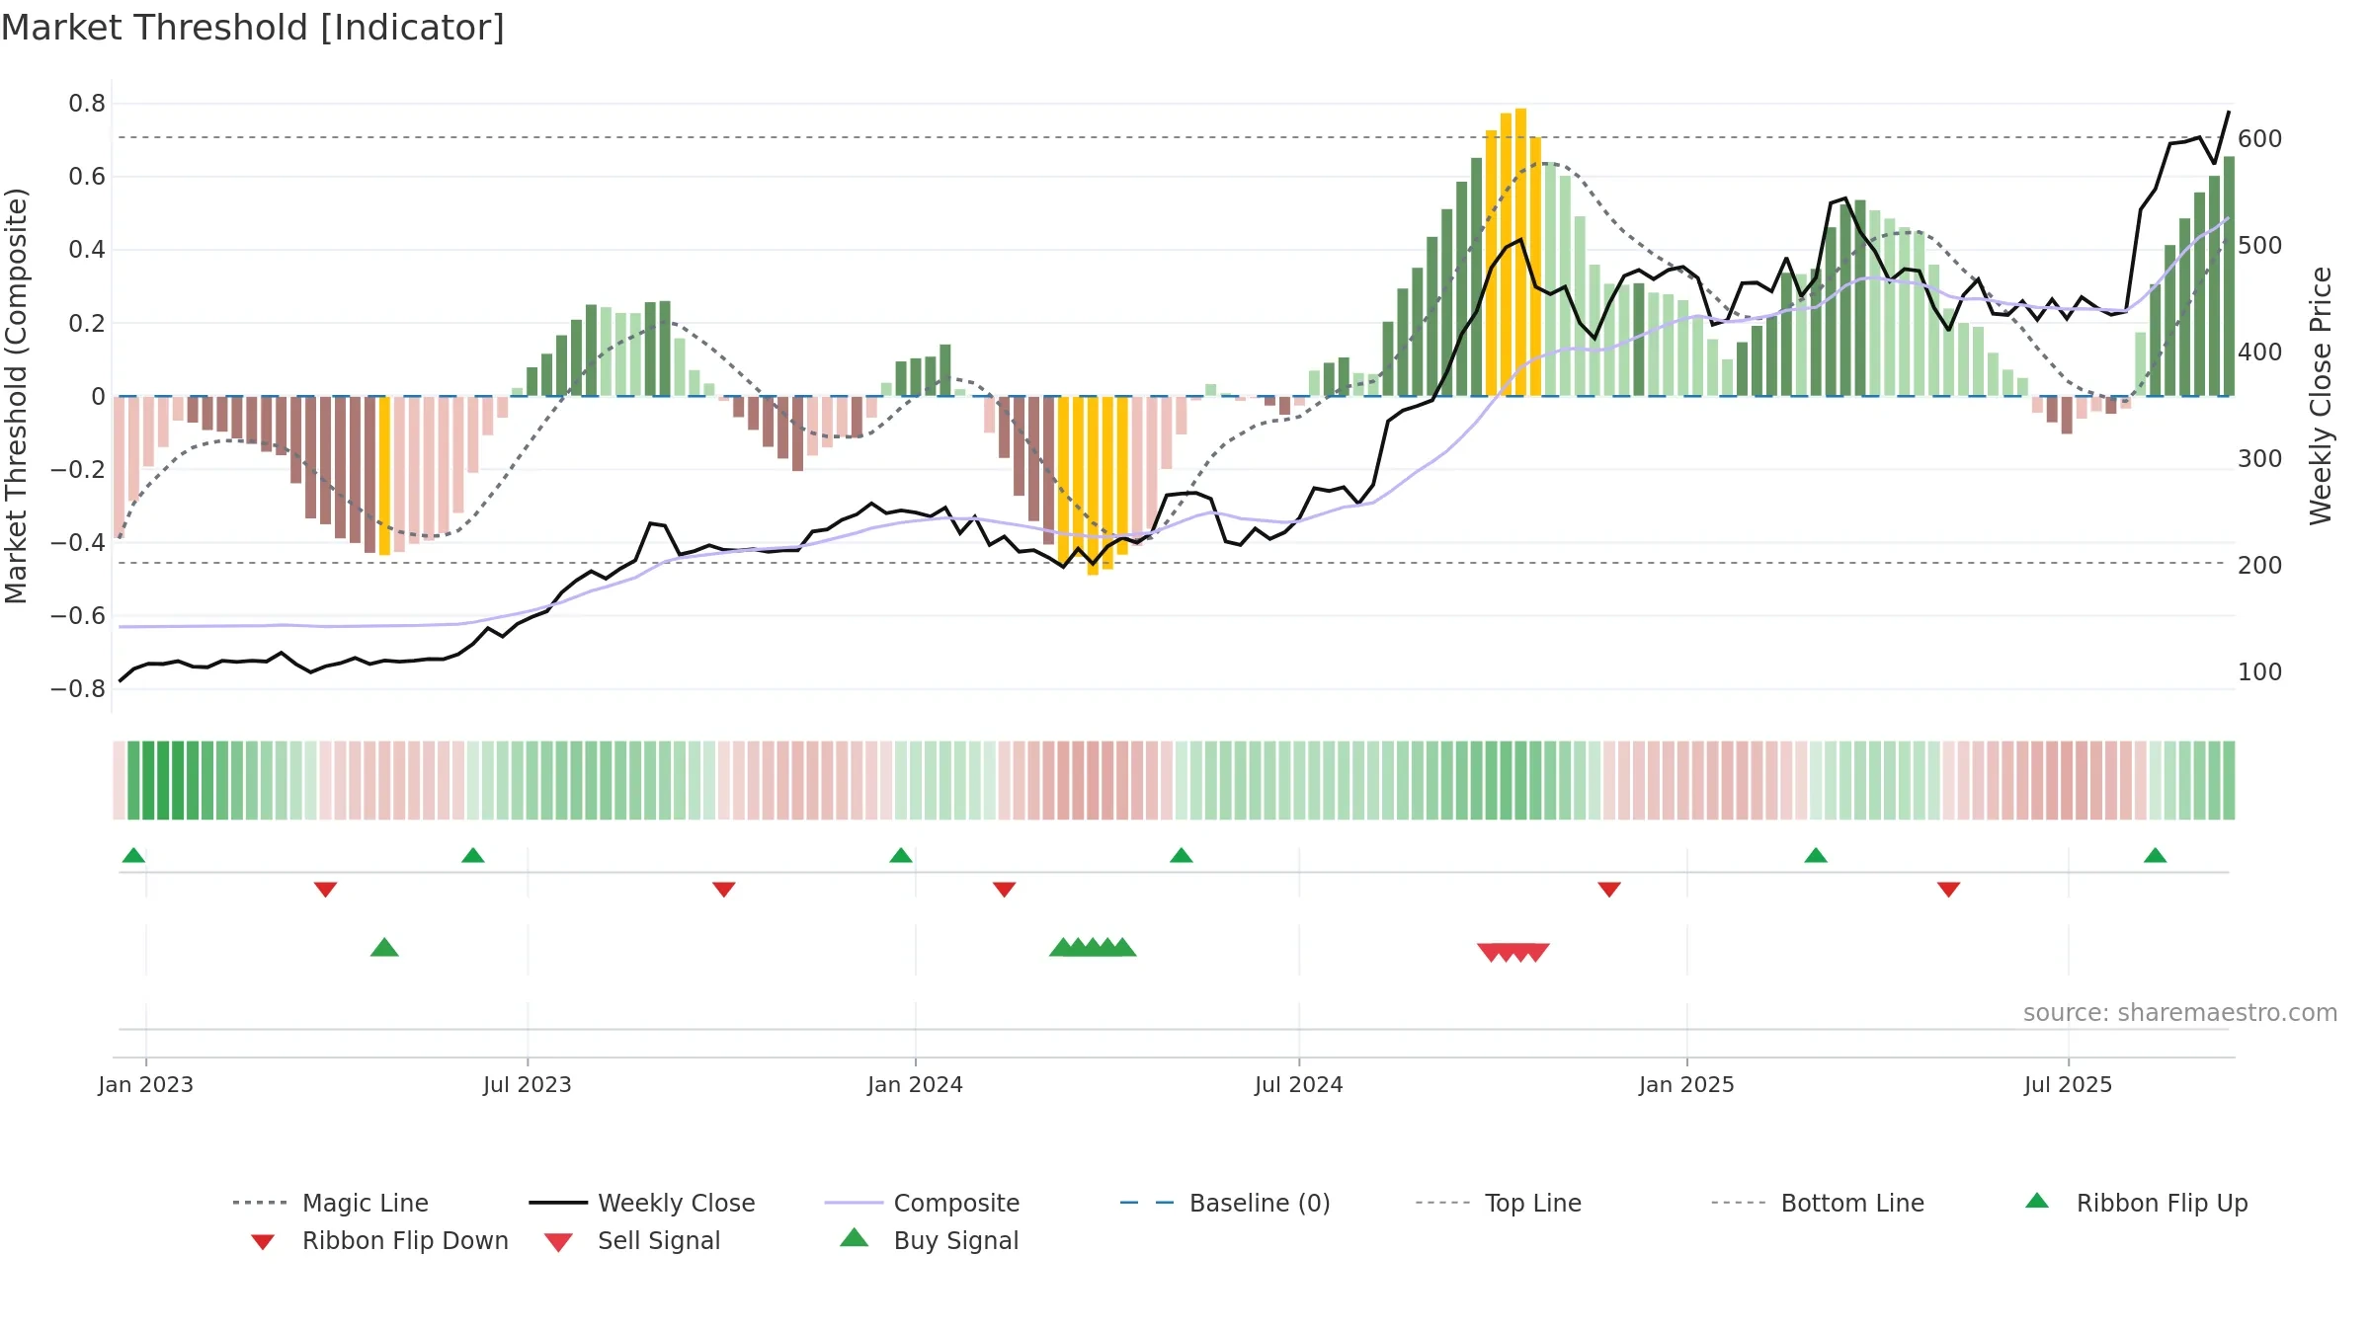Click the tallest yellow bar at the 2024 peak

click(1521, 252)
